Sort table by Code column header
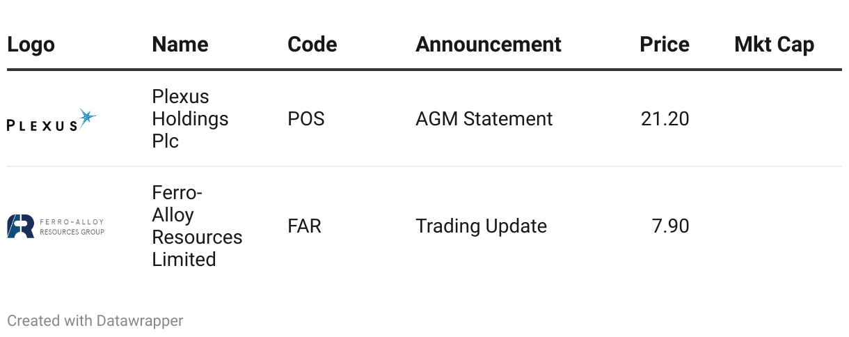This screenshot has height=337, width=849. [312, 45]
